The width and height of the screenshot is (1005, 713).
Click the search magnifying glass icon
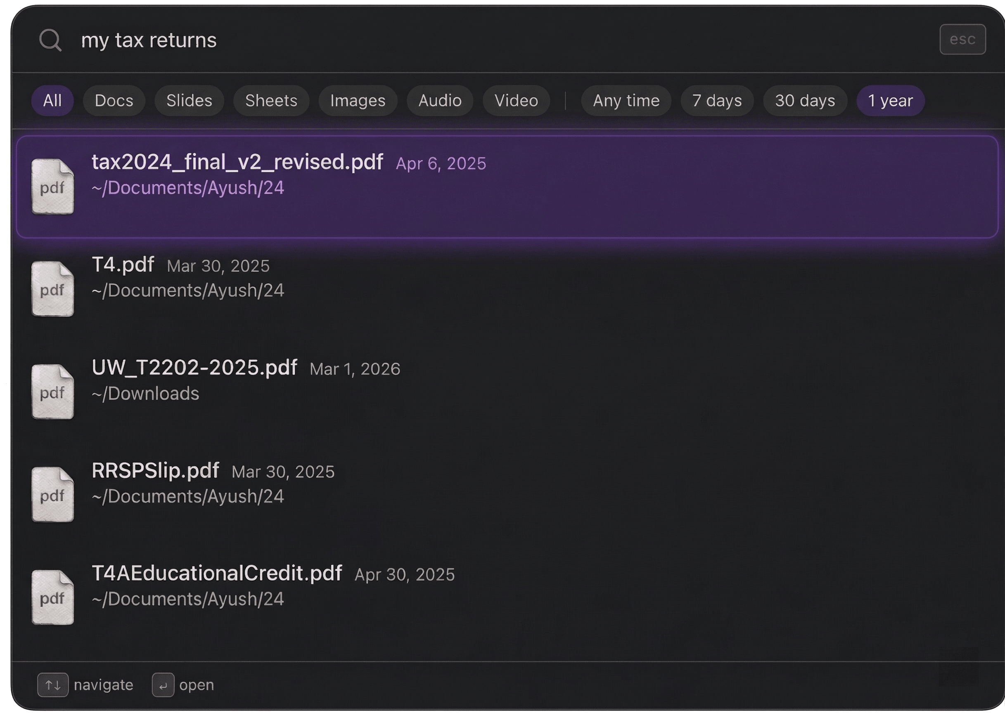[x=51, y=40]
